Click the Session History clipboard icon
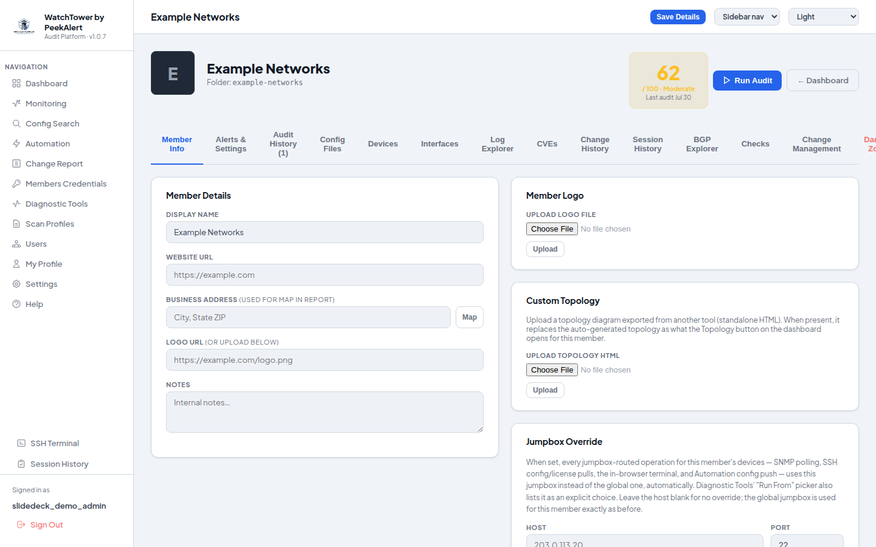 (x=21, y=464)
